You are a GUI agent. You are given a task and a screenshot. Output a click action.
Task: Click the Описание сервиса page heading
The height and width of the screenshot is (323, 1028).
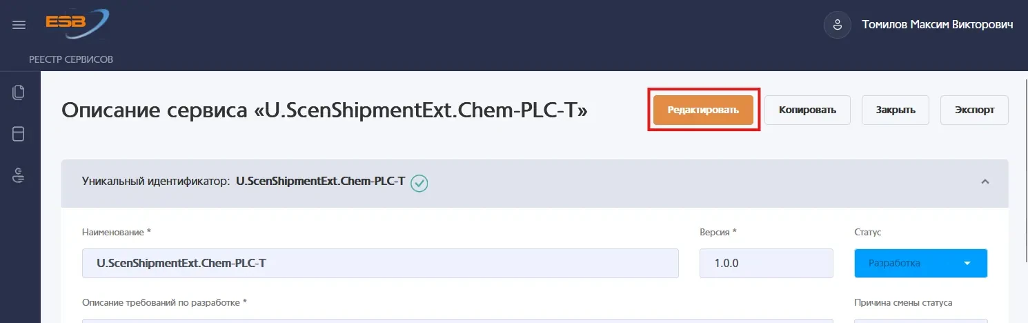(x=324, y=110)
